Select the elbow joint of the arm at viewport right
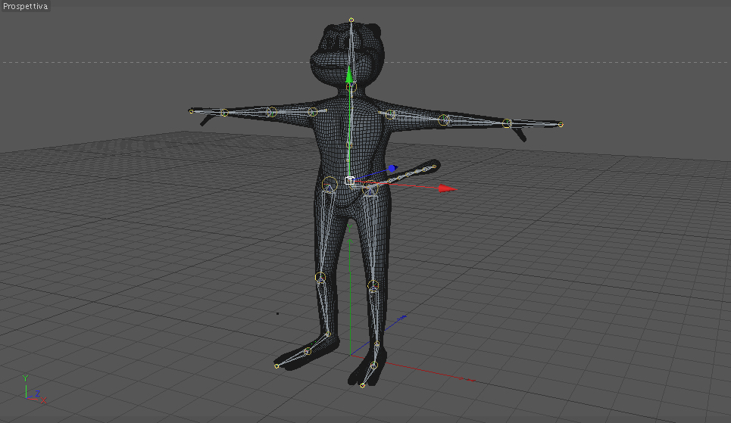The height and width of the screenshot is (423, 731). pyautogui.click(x=443, y=120)
